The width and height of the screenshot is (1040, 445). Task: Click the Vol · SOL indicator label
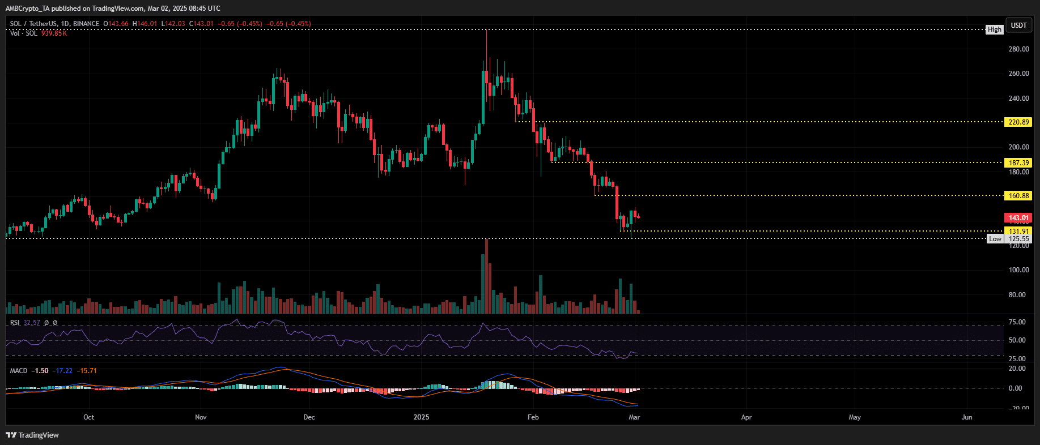[23, 33]
